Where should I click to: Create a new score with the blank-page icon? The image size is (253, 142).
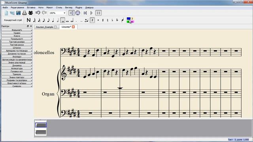click(x=6, y=13)
